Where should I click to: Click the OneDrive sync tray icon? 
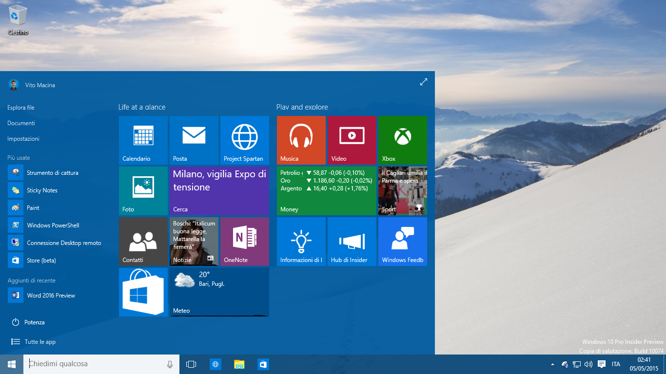pyautogui.click(x=565, y=364)
